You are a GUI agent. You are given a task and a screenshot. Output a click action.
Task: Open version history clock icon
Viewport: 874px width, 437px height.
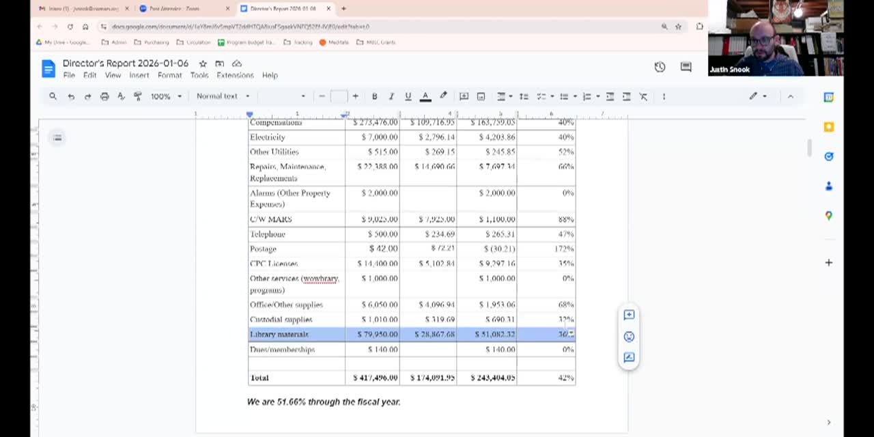[x=660, y=67]
